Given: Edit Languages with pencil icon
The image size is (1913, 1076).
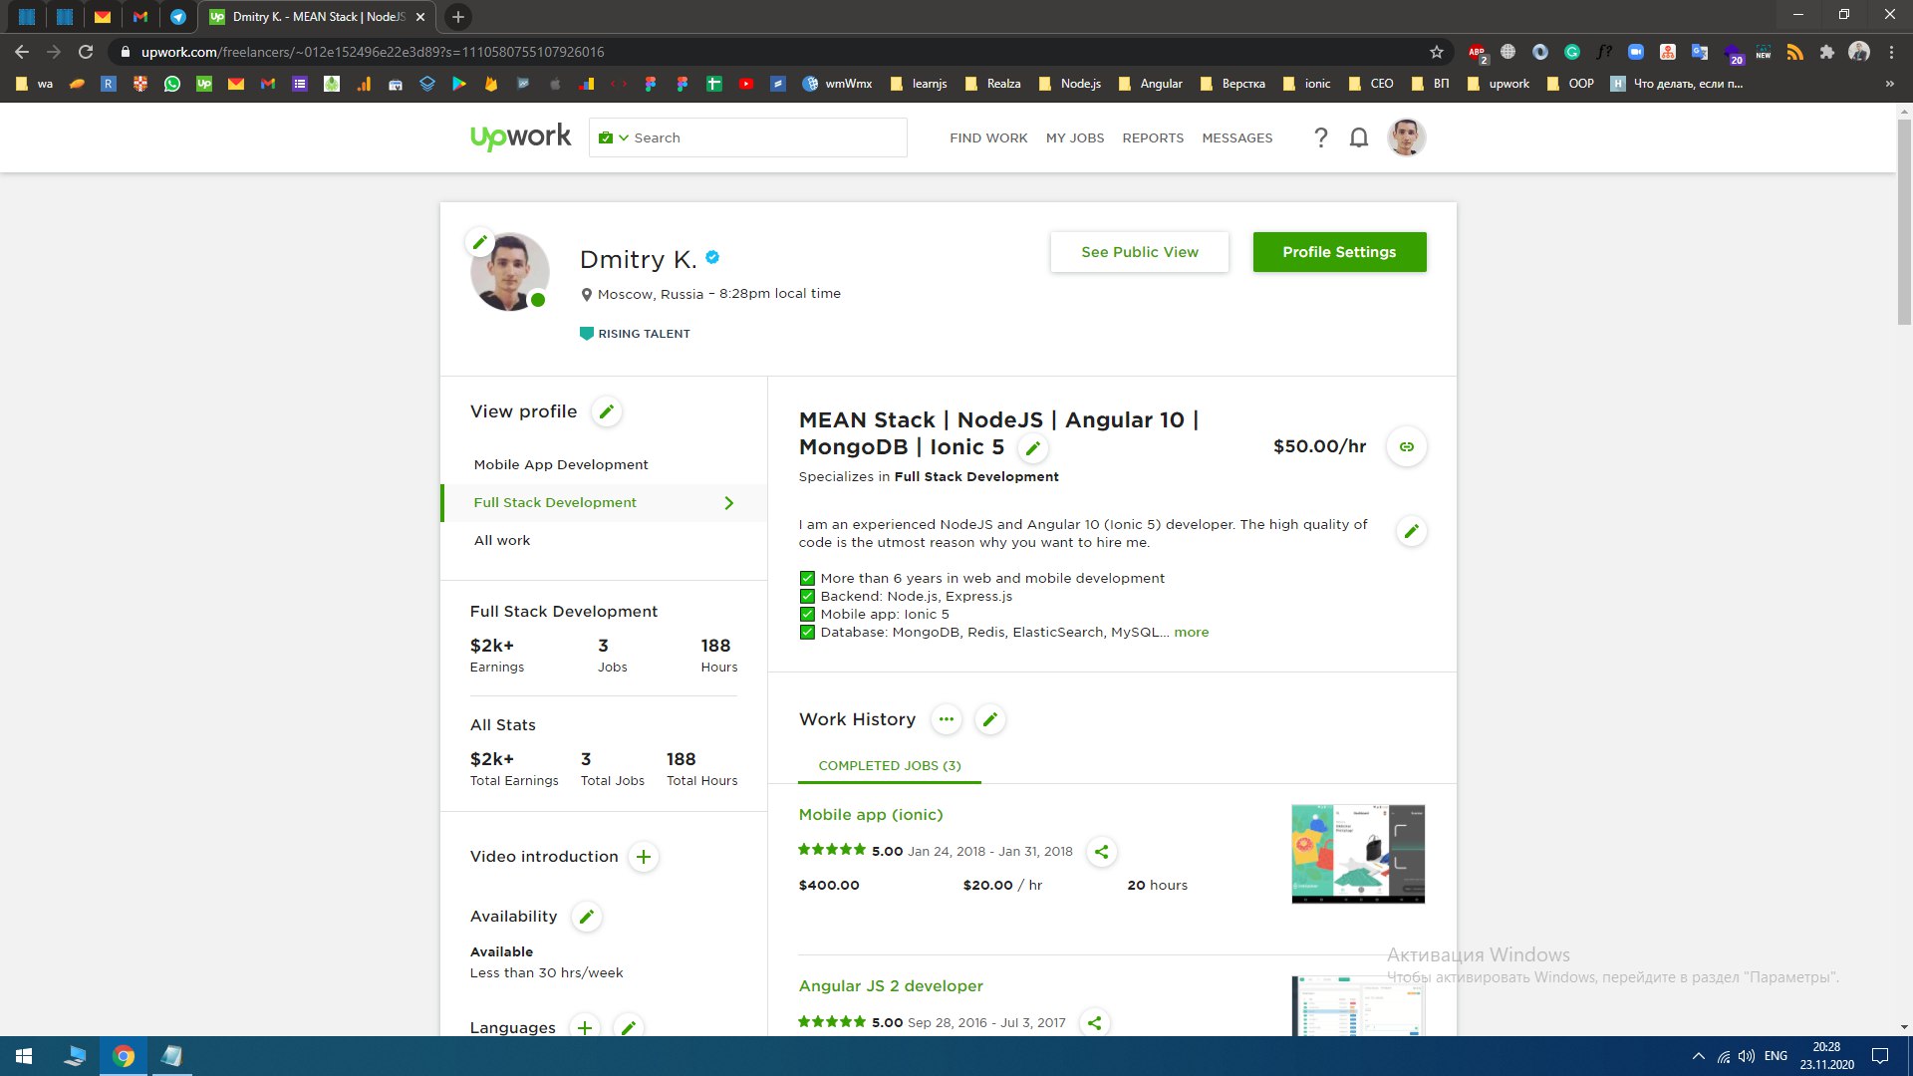Looking at the screenshot, I should (629, 1027).
